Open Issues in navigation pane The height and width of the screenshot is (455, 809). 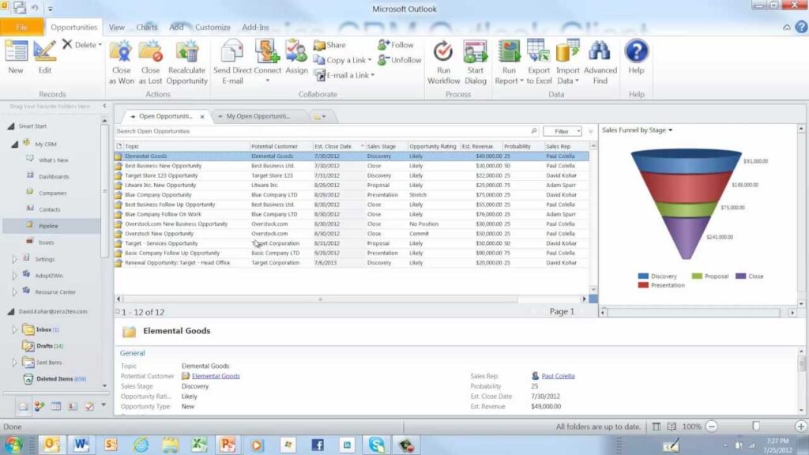(x=46, y=243)
